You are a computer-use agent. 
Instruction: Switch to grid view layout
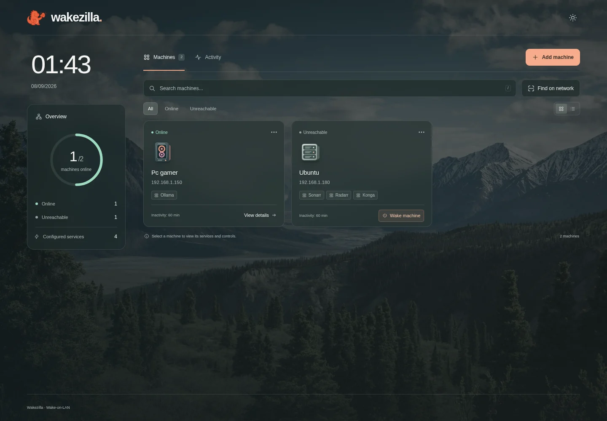tap(561, 109)
